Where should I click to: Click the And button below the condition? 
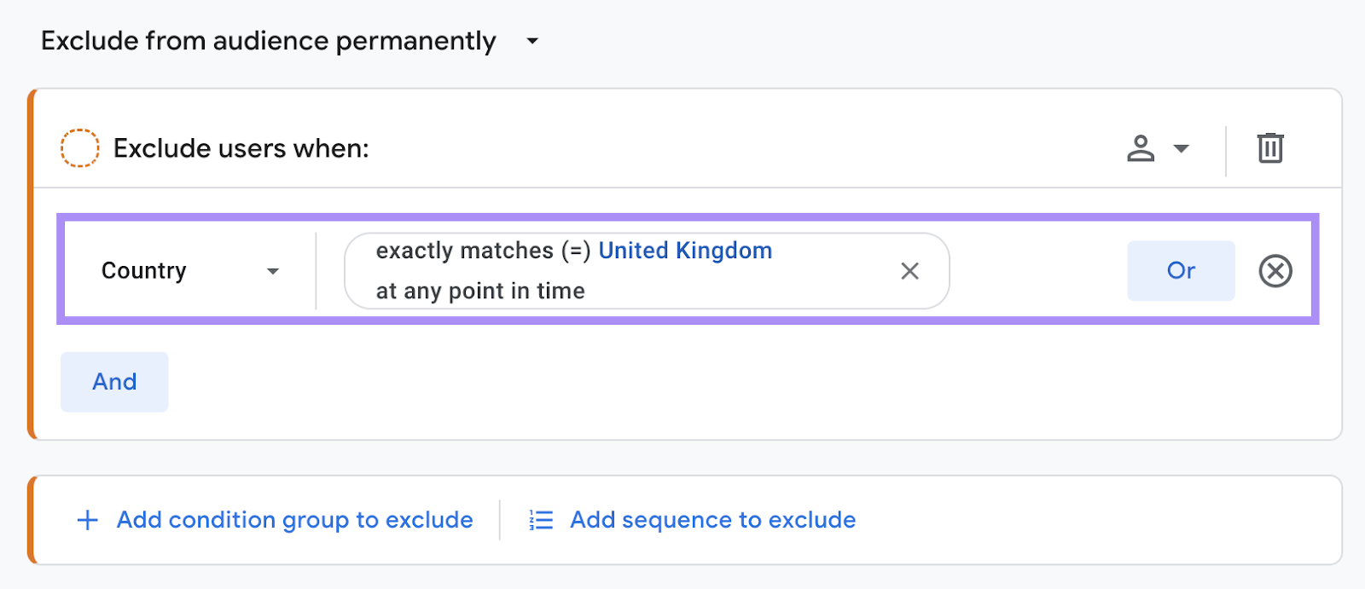click(x=114, y=382)
